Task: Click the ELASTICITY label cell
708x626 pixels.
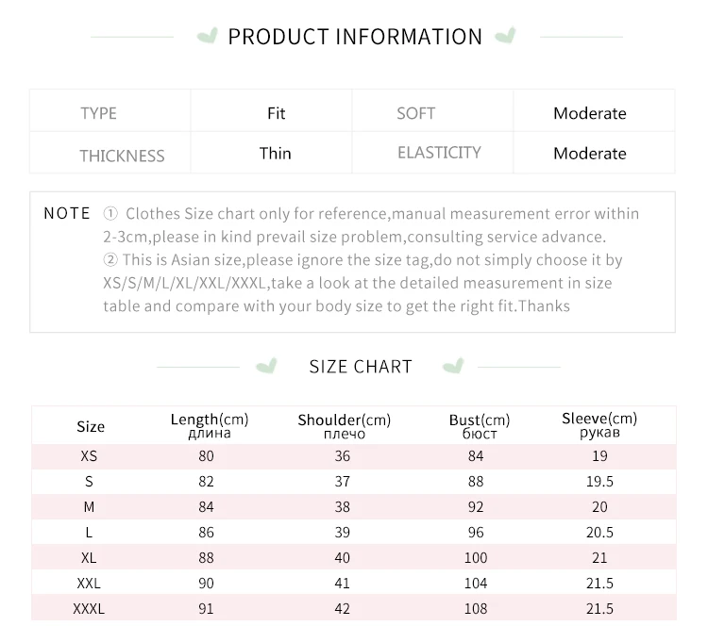Action: coord(432,153)
